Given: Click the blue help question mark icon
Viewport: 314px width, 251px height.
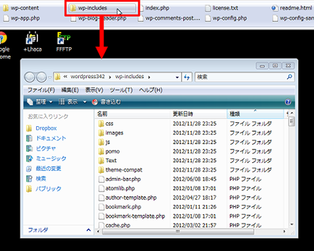Looking at the screenshot, I should click(288, 102).
